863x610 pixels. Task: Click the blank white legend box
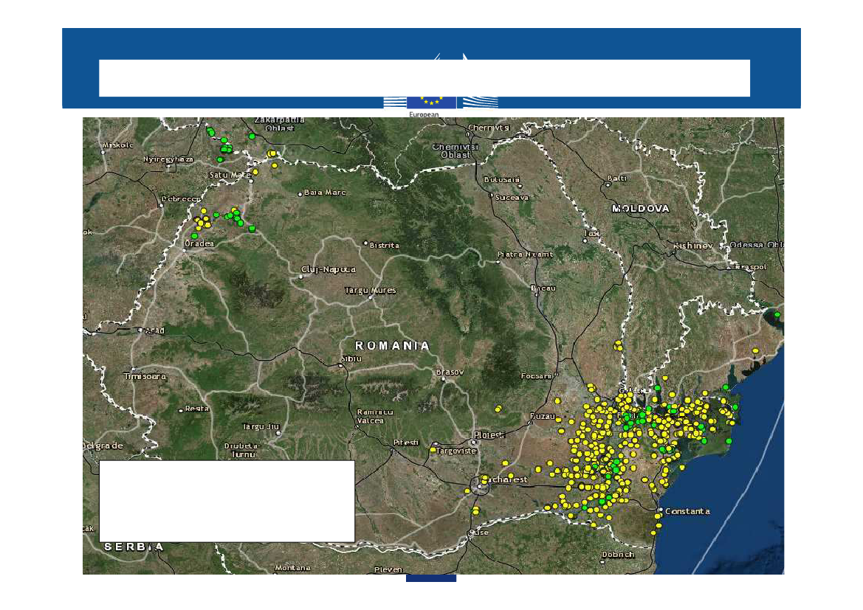(x=227, y=502)
